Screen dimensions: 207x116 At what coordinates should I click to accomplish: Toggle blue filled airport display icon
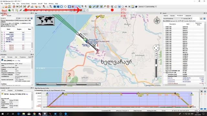pyautogui.click(x=58, y=6)
